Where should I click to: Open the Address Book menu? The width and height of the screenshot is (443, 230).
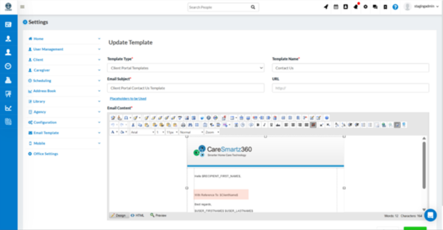64,91
